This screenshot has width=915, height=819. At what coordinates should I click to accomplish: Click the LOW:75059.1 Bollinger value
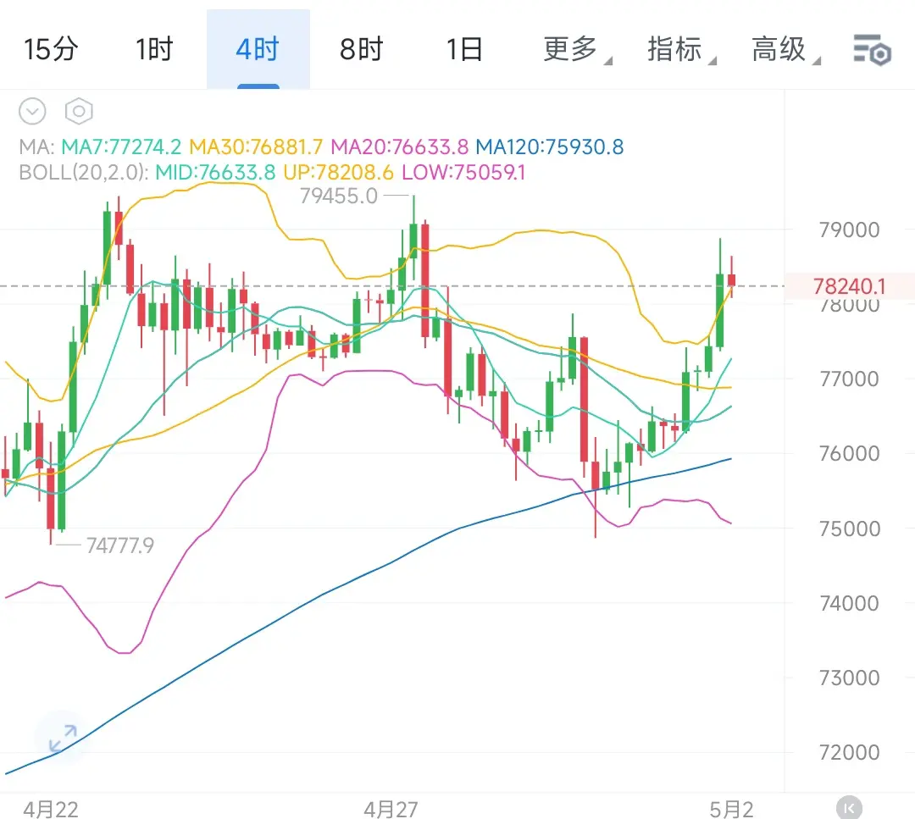click(463, 173)
